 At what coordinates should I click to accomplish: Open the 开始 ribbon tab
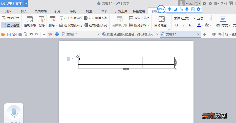coord(8,11)
